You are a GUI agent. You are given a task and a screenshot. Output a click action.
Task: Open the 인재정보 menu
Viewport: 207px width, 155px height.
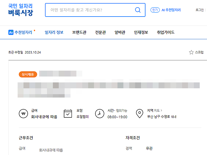pyautogui.click(x=141, y=32)
